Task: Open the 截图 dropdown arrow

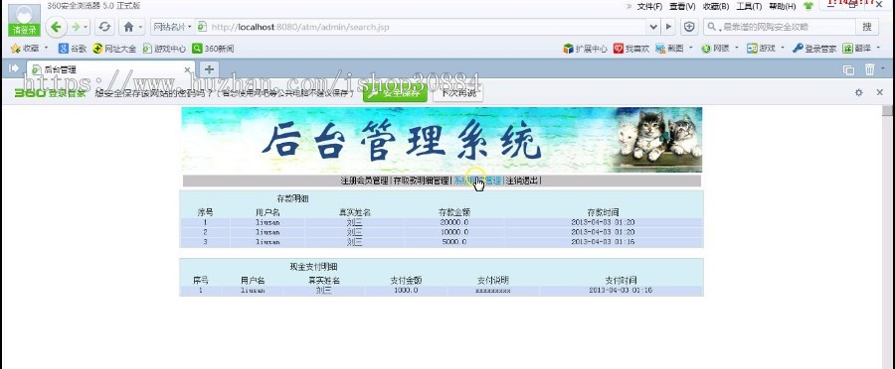Action: pyautogui.click(x=691, y=49)
